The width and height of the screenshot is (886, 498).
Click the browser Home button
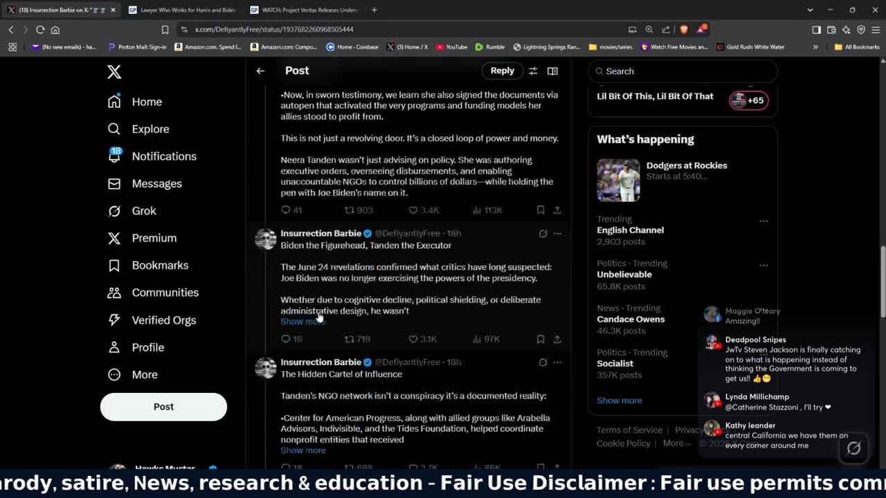click(55, 30)
